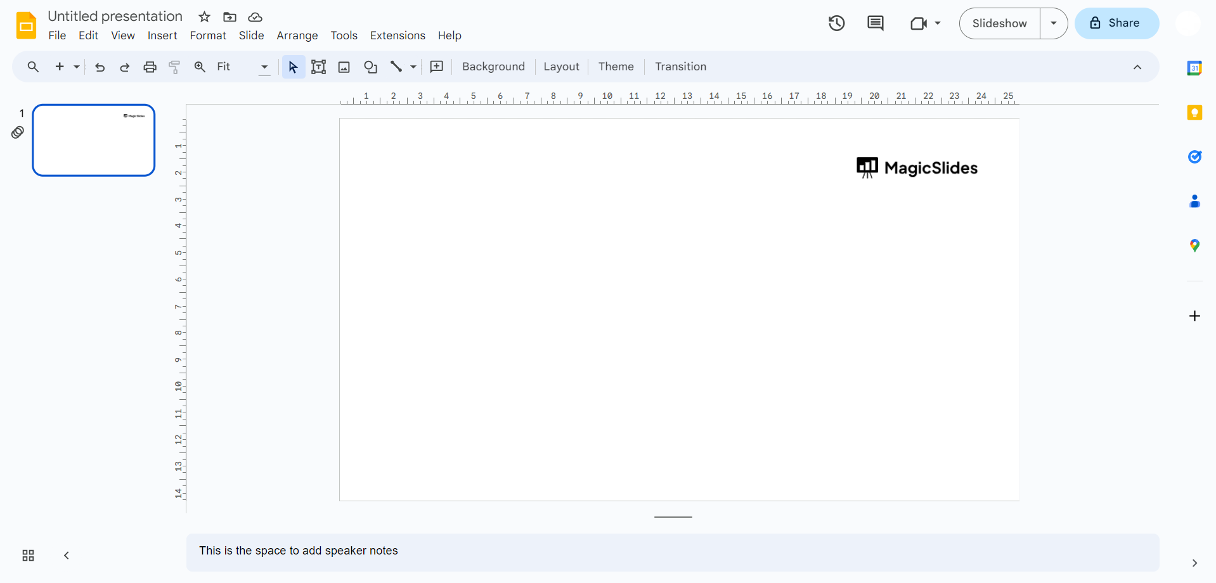Open Google Calendar side panel
This screenshot has height=583, width=1216.
[x=1194, y=68]
